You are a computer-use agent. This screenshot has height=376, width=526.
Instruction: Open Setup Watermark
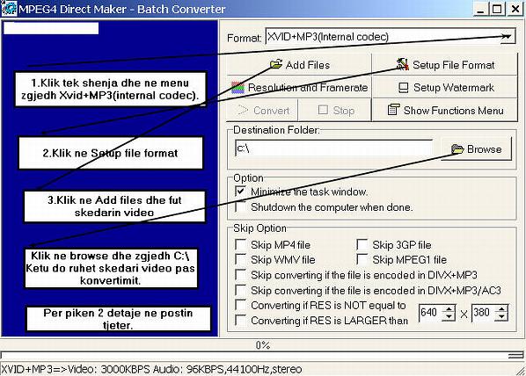(444, 88)
